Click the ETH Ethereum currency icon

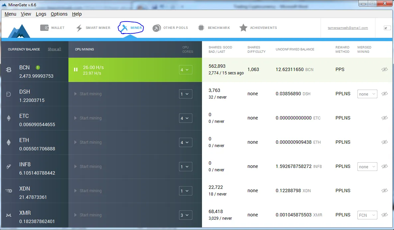click(x=9, y=143)
